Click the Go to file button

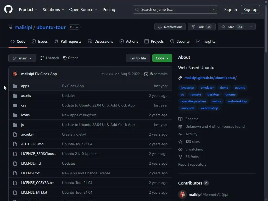[x=138, y=58]
